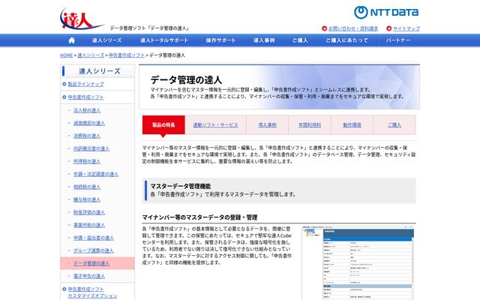480x300 pixels.
Task: Click the red arrow icon beside お問い合わせ・資料請求
Action: (x=325, y=28)
